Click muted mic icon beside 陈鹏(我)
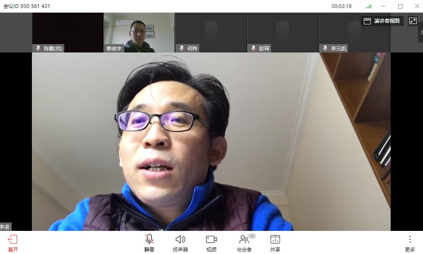423x254 pixels. click(x=38, y=48)
